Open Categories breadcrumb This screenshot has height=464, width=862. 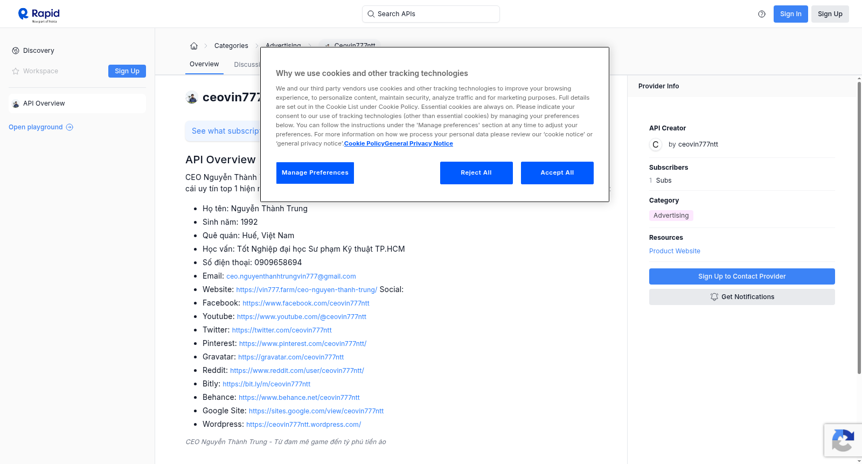pyautogui.click(x=231, y=46)
